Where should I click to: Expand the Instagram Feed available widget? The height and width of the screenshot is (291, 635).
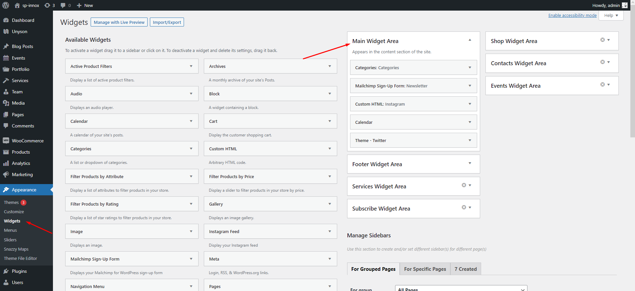click(330, 231)
